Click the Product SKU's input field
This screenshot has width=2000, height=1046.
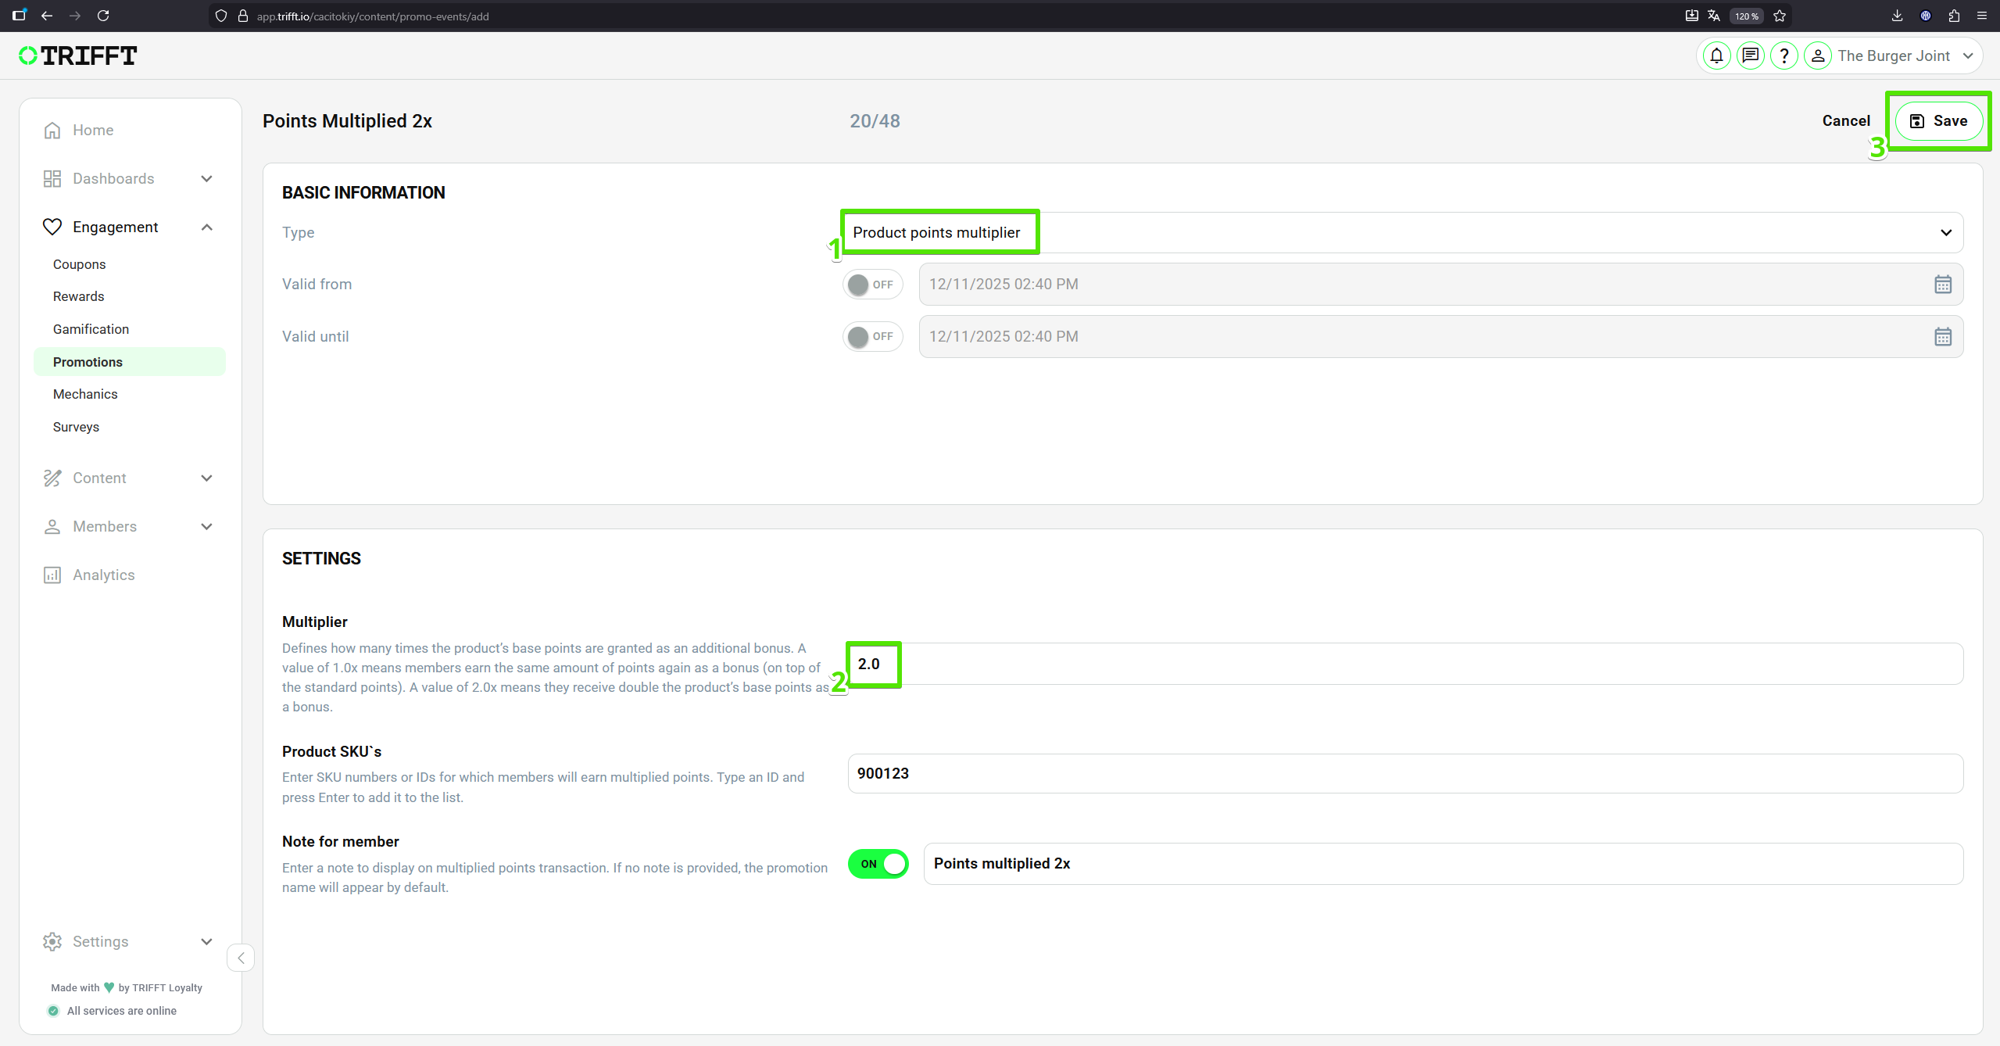(1404, 774)
